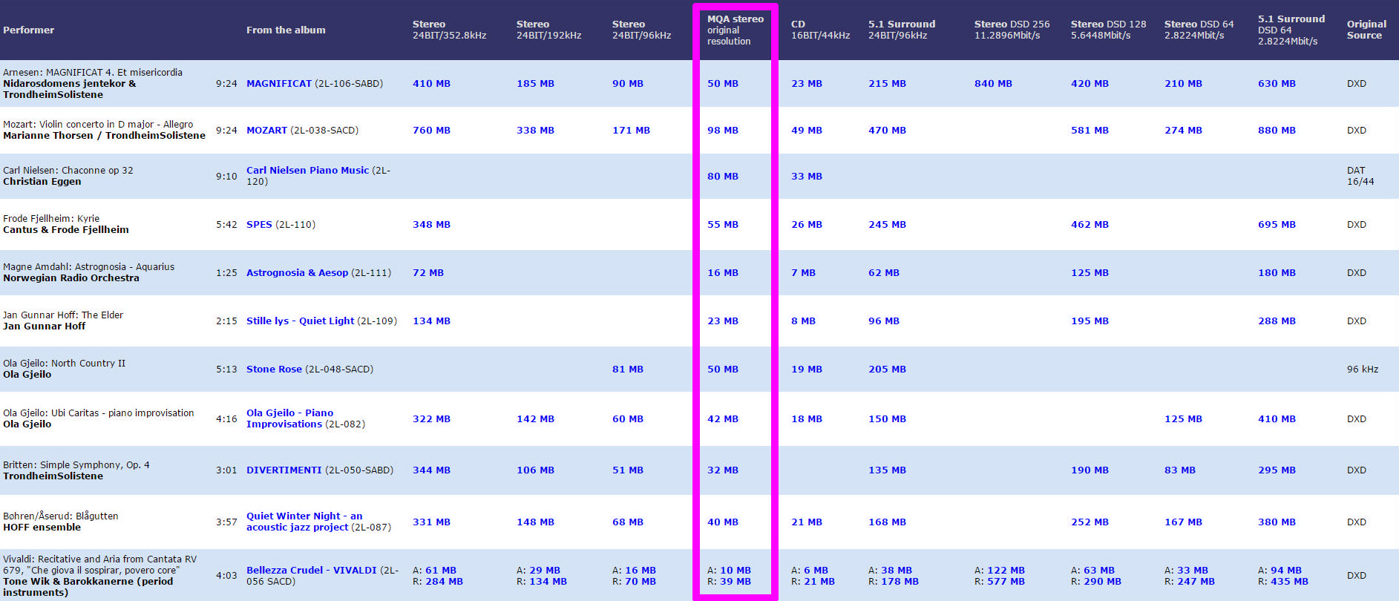Download the 195 MB Stille lys DSD 128 file

click(x=1090, y=321)
